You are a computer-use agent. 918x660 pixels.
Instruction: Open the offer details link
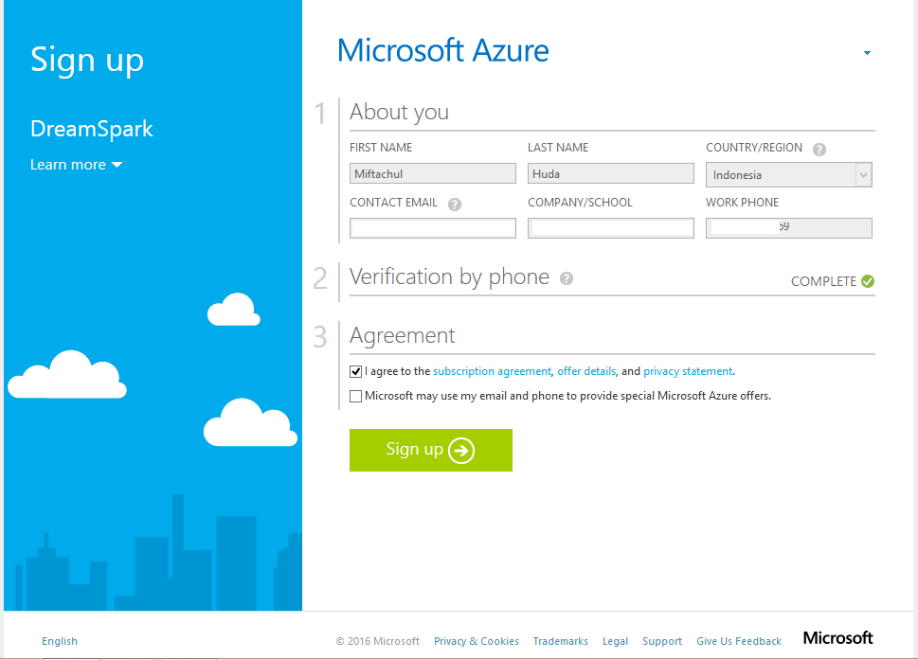pos(586,371)
